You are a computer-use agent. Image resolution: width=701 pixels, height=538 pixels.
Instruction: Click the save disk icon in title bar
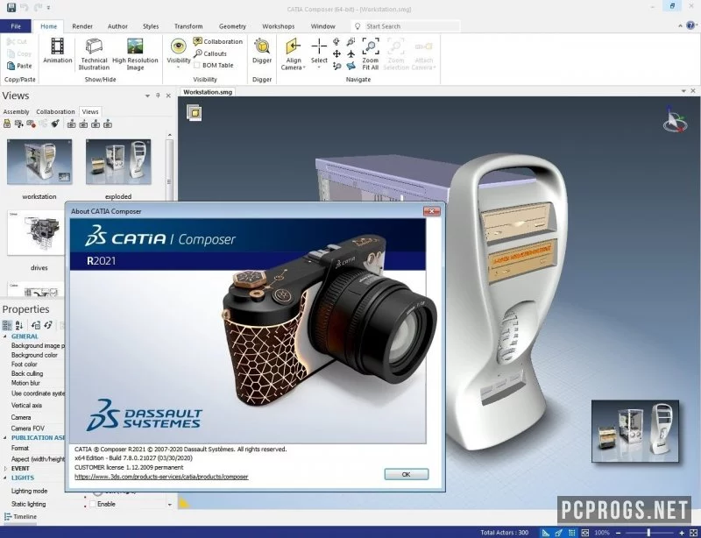click(x=11, y=7)
